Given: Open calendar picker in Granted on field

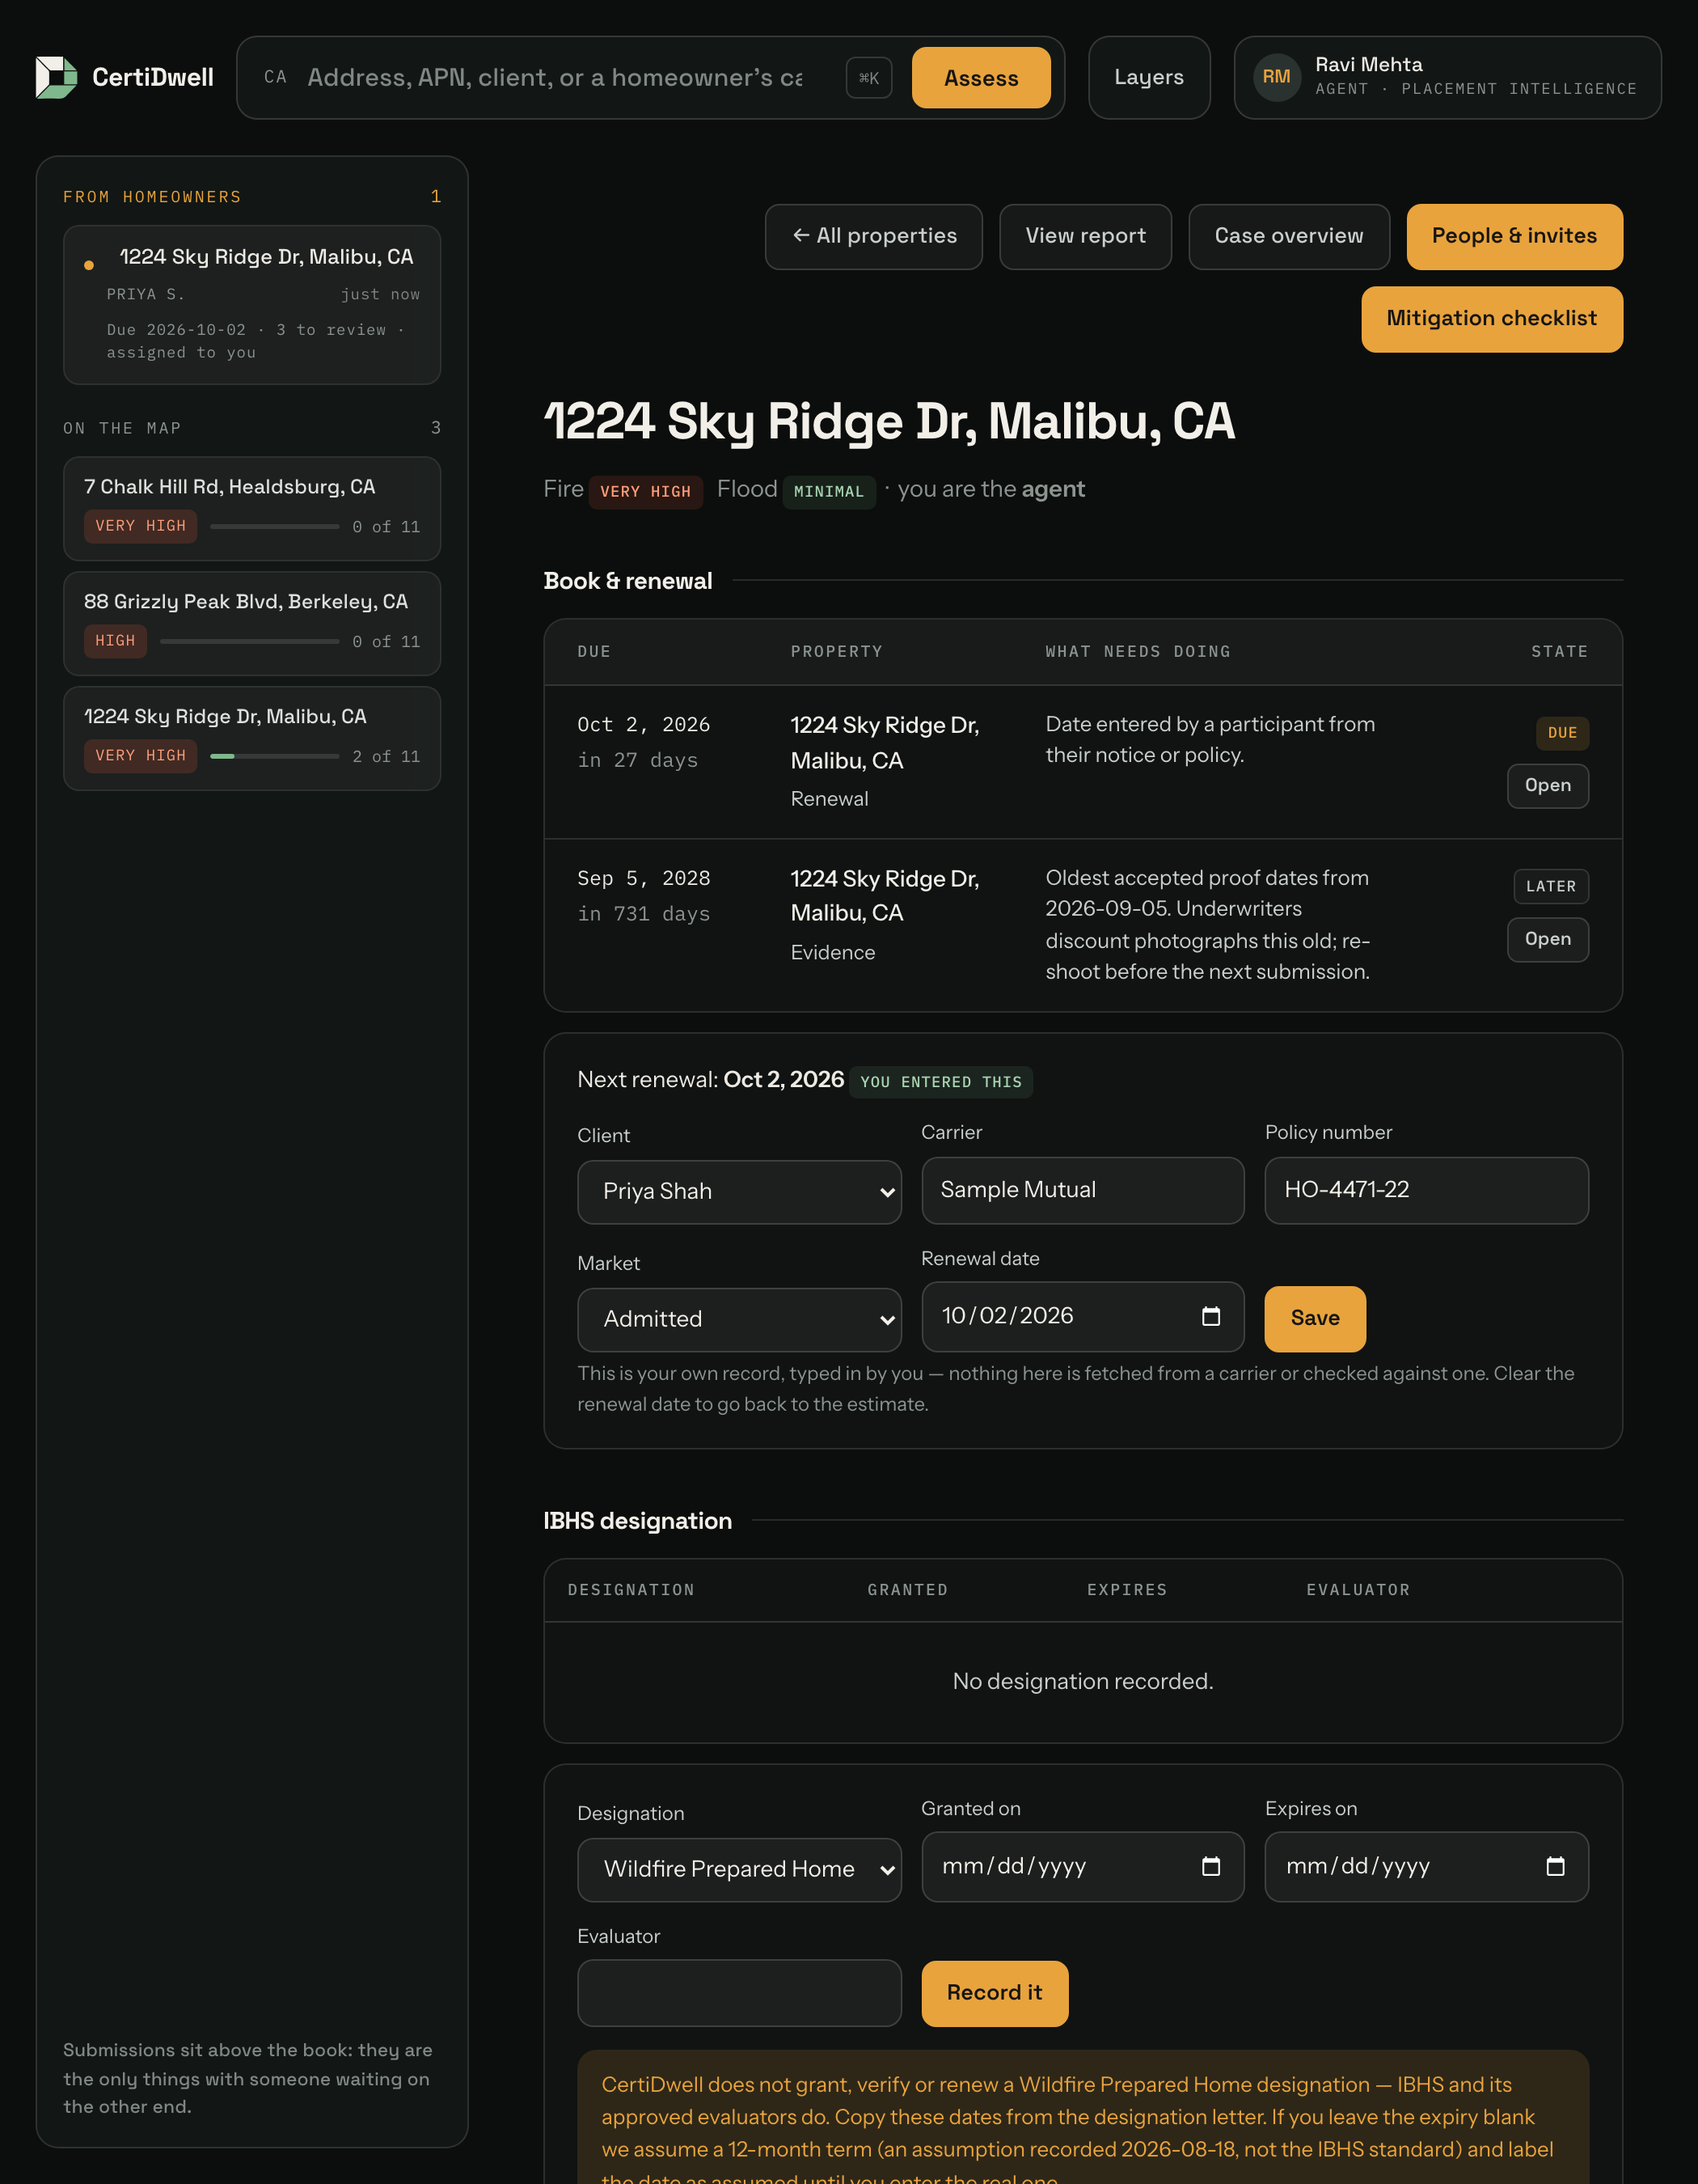Looking at the screenshot, I should (x=1210, y=1866).
